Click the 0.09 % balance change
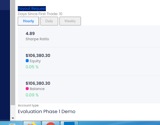Viewport: 160px width, 125px height. click(32, 95)
